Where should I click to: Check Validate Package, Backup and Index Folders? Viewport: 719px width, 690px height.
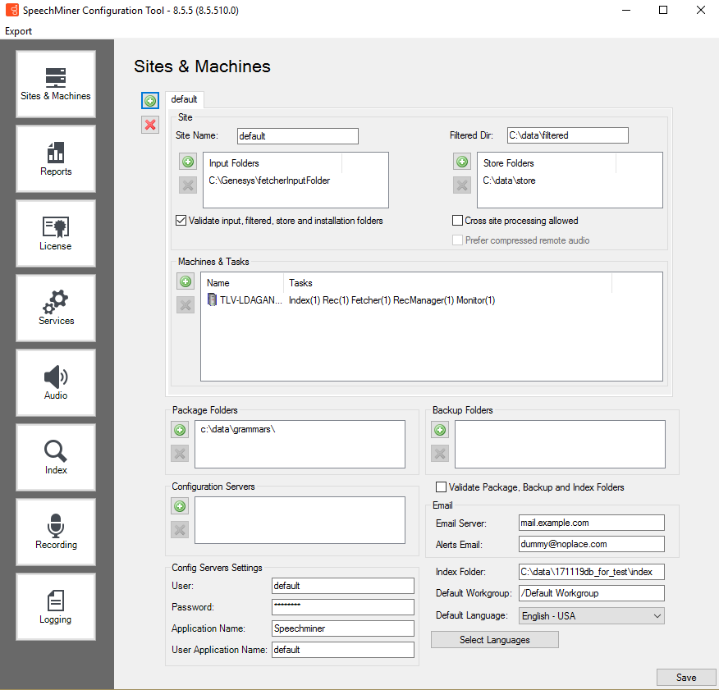pos(442,487)
